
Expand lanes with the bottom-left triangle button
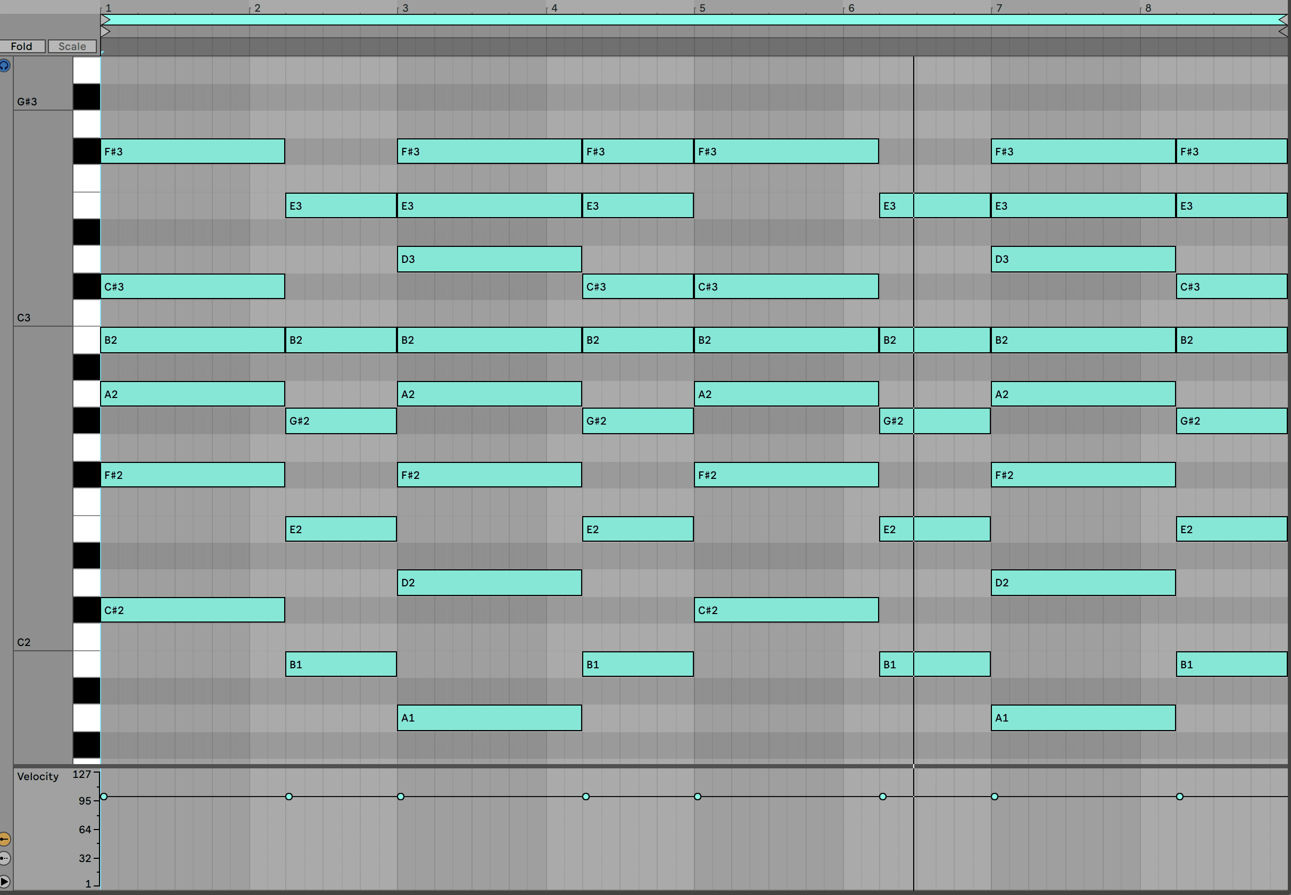click(x=4, y=881)
